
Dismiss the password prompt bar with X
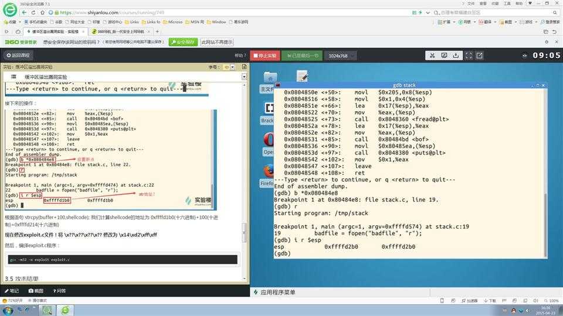point(556,42)
